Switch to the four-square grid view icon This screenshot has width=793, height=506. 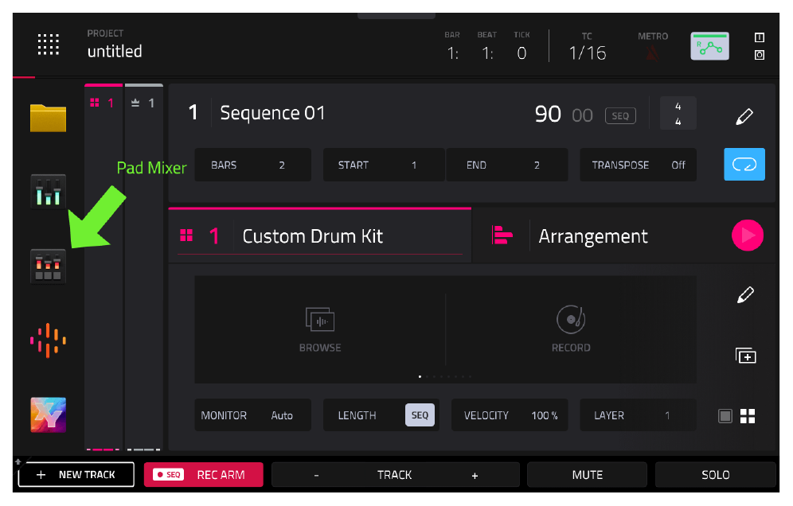(748, 416)
